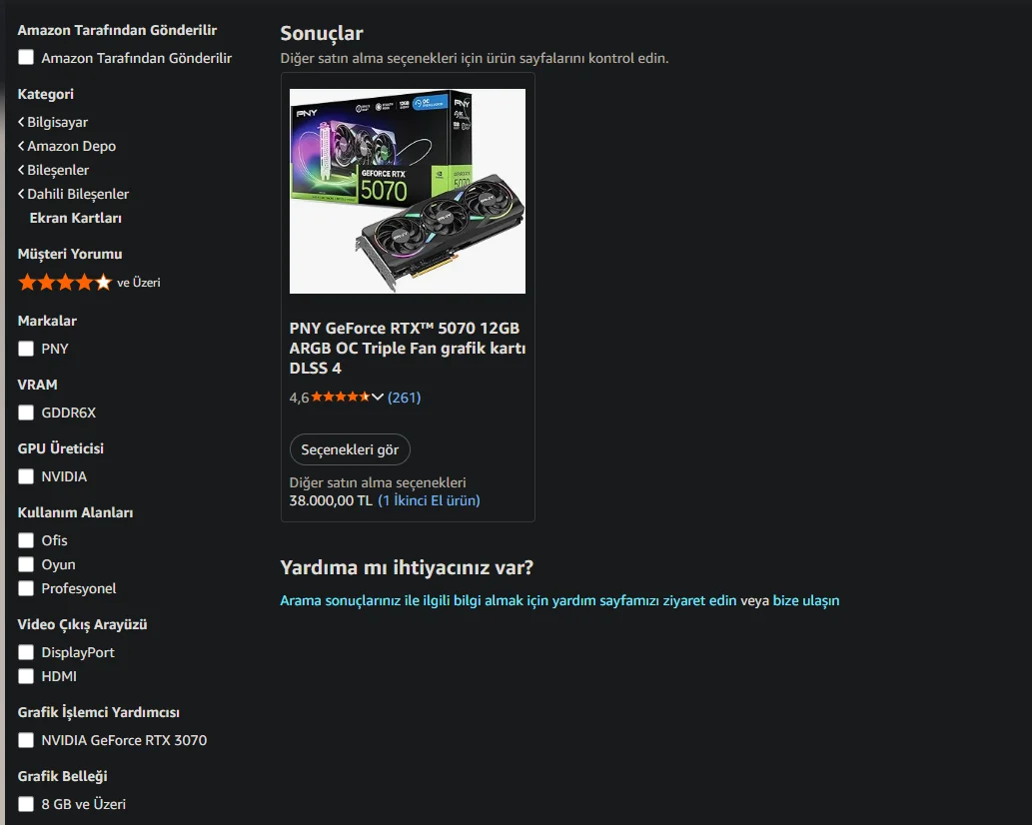
Task: Open the 261 reviews link
Action: 405,398
